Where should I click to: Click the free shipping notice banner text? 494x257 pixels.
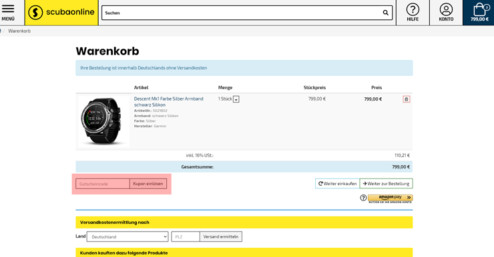click(x=144, y=68)
